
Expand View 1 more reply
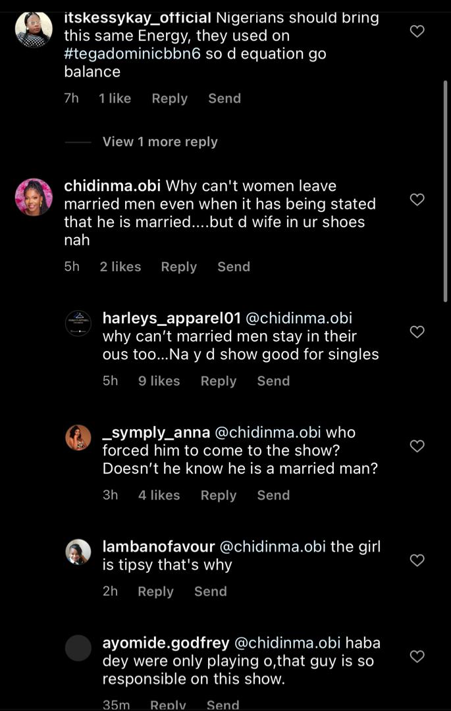pyautogui.click(x=160, y=142)
